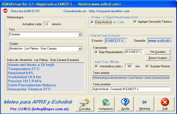The width and height of the screenshot is (177, 114).
Task: Click the 'Viento:del Norte a 26 km/h' line
Action: (x=31, y=65)
